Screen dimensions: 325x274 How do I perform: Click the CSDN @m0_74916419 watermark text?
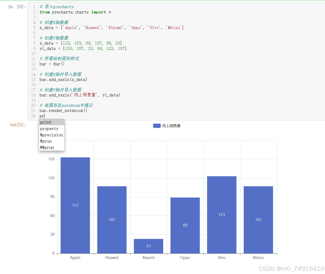click(291, 268)
